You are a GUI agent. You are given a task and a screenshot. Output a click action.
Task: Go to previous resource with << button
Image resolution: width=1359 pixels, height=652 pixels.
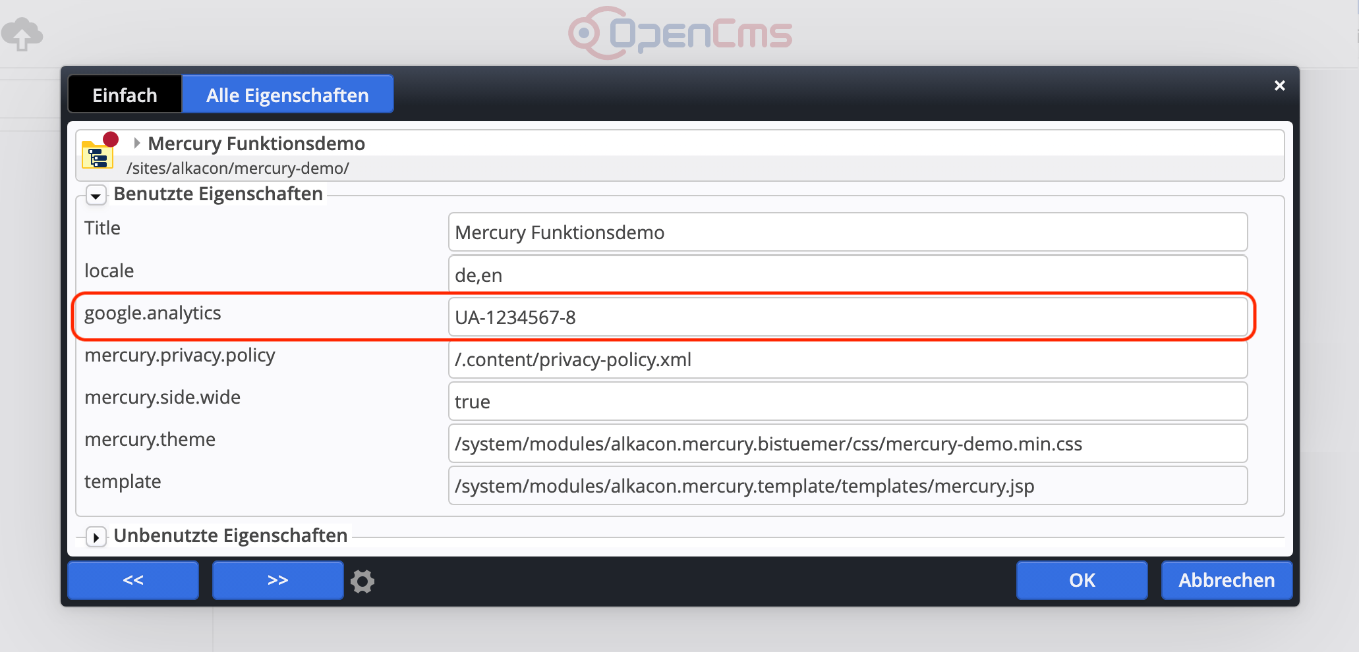click(132, 580)
